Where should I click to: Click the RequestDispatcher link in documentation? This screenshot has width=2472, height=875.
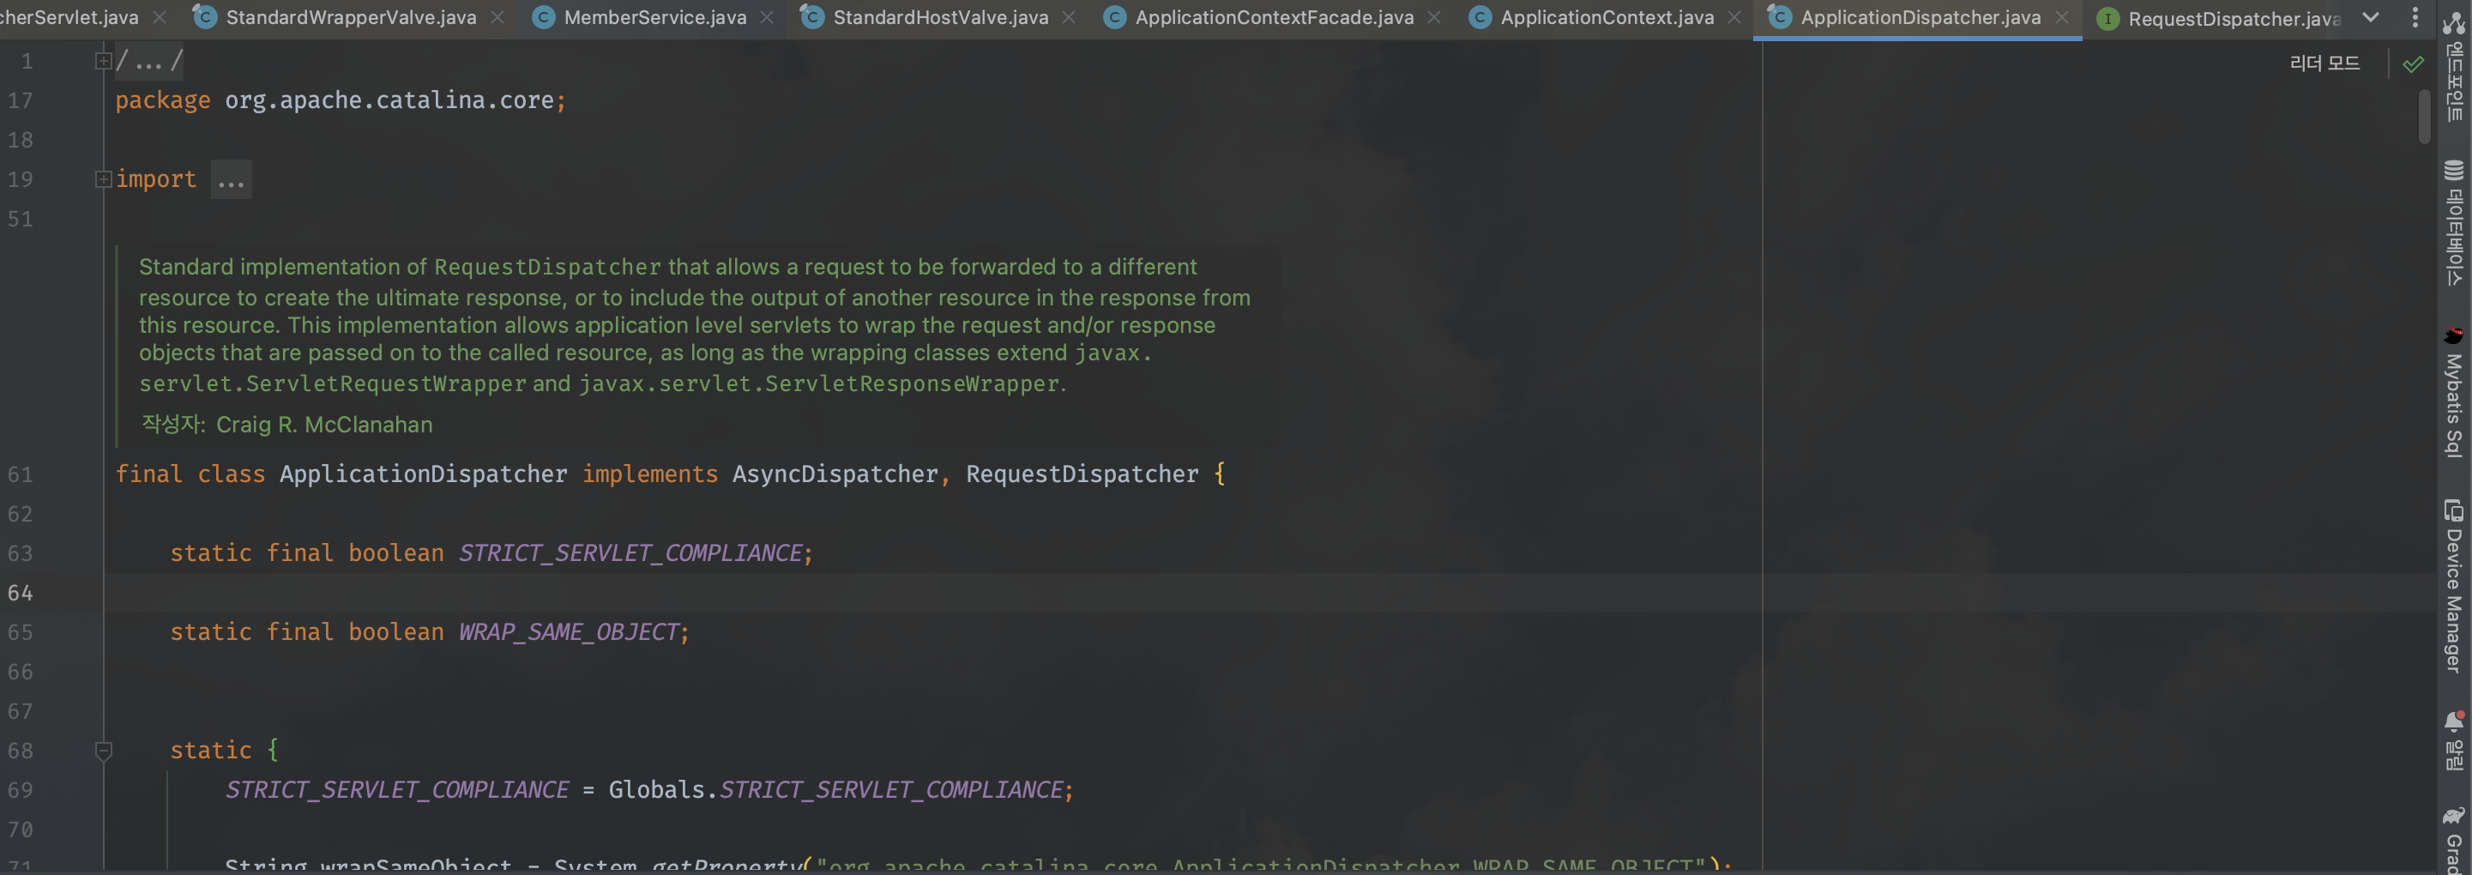[x=547, y=268]
